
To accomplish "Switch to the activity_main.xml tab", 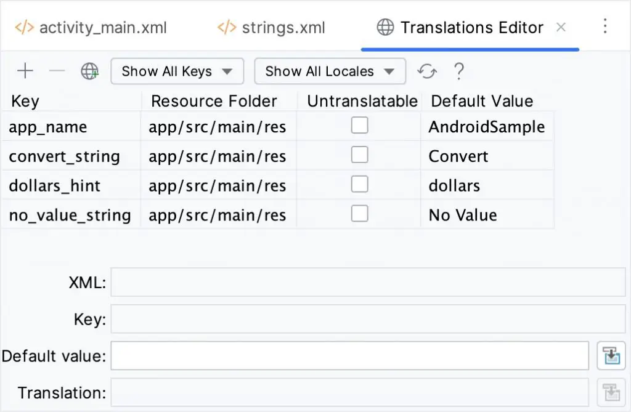I will click(92, 27).
